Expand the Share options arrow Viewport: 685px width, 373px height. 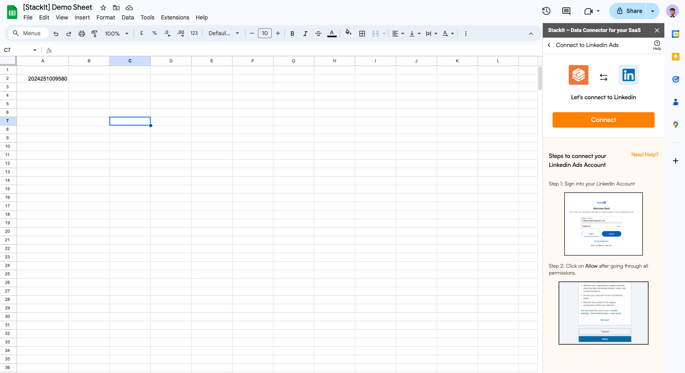tap(653, 11)
